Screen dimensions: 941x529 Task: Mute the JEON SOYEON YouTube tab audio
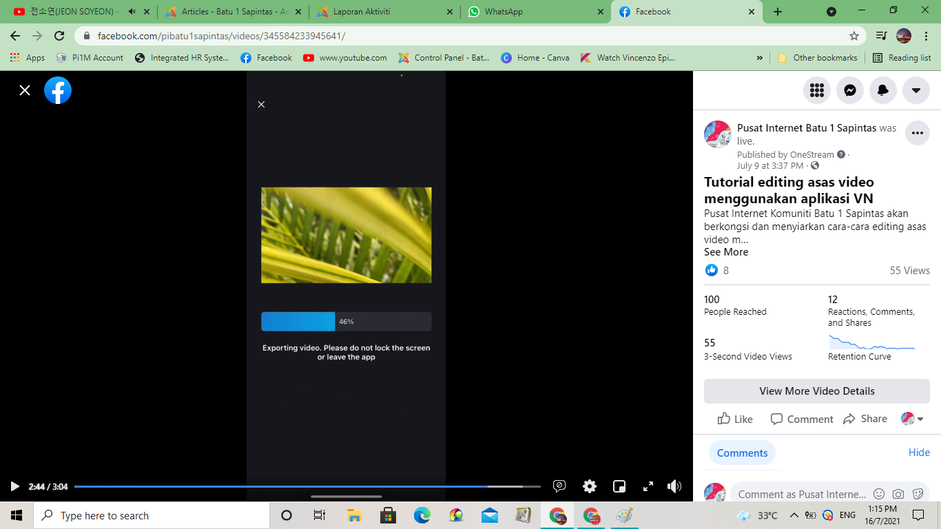pos(132,12)
